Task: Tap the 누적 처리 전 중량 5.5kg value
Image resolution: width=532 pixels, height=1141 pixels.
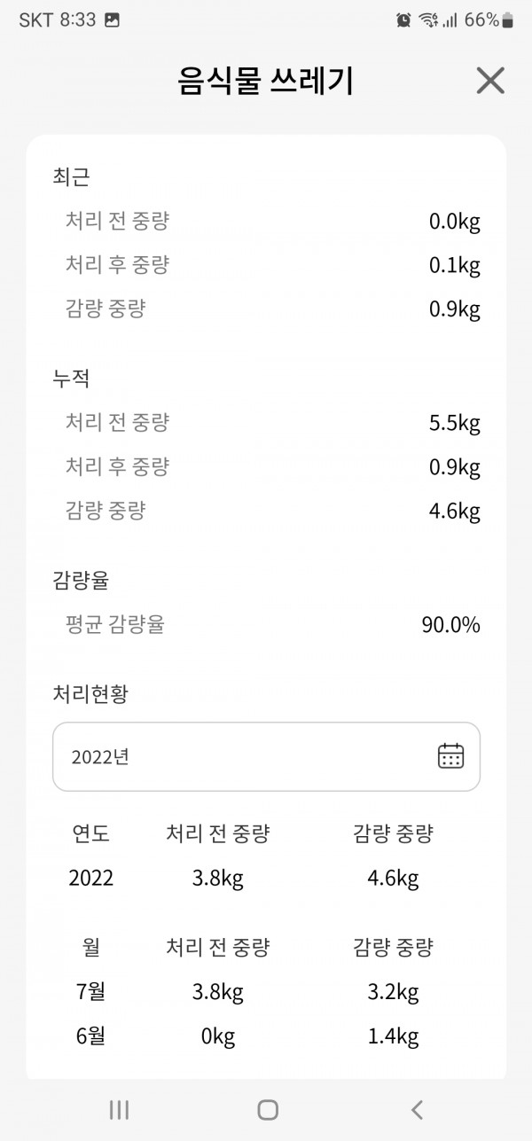Action: [455, 423]
